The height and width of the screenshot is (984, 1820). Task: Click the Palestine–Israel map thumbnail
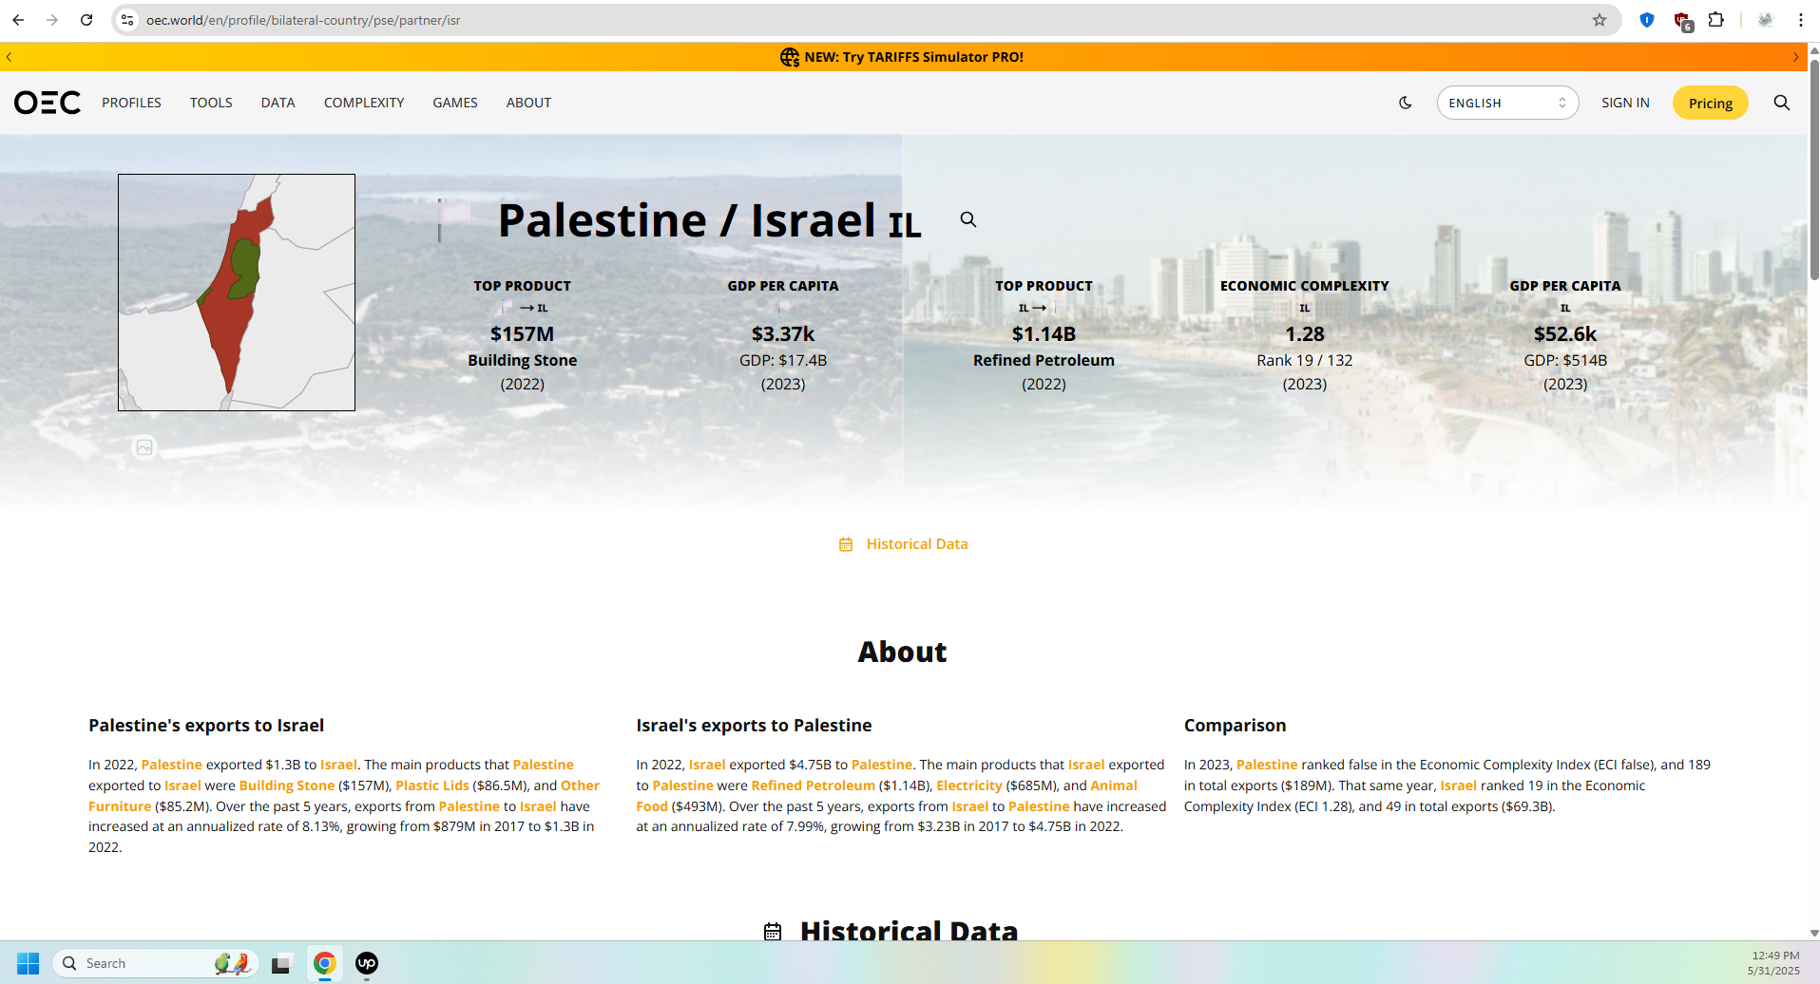pyautogui.click(x=237, y=293)
